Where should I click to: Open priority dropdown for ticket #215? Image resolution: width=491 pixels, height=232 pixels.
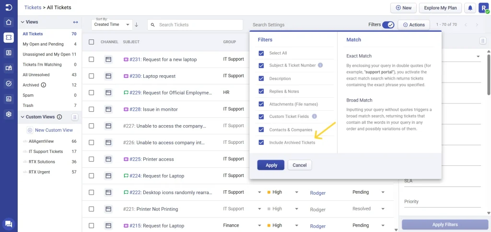click(x=296, y=225)
